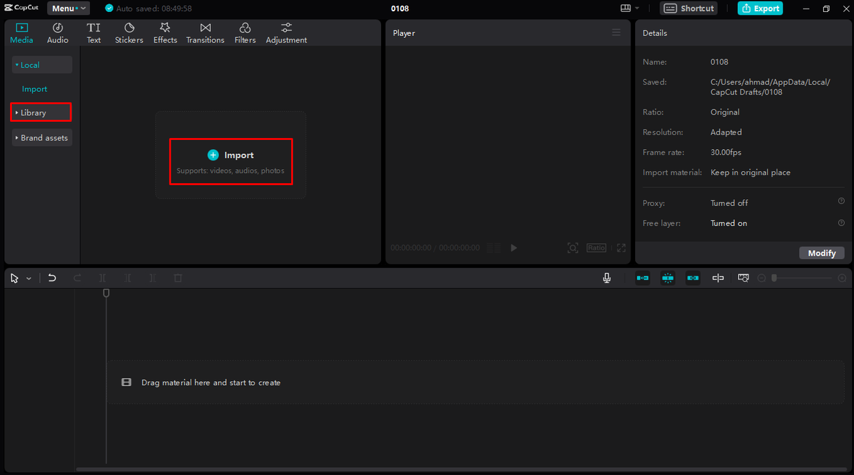854x475 pixels.
Task: Show Free layer help icon
Action: (841, 223)
